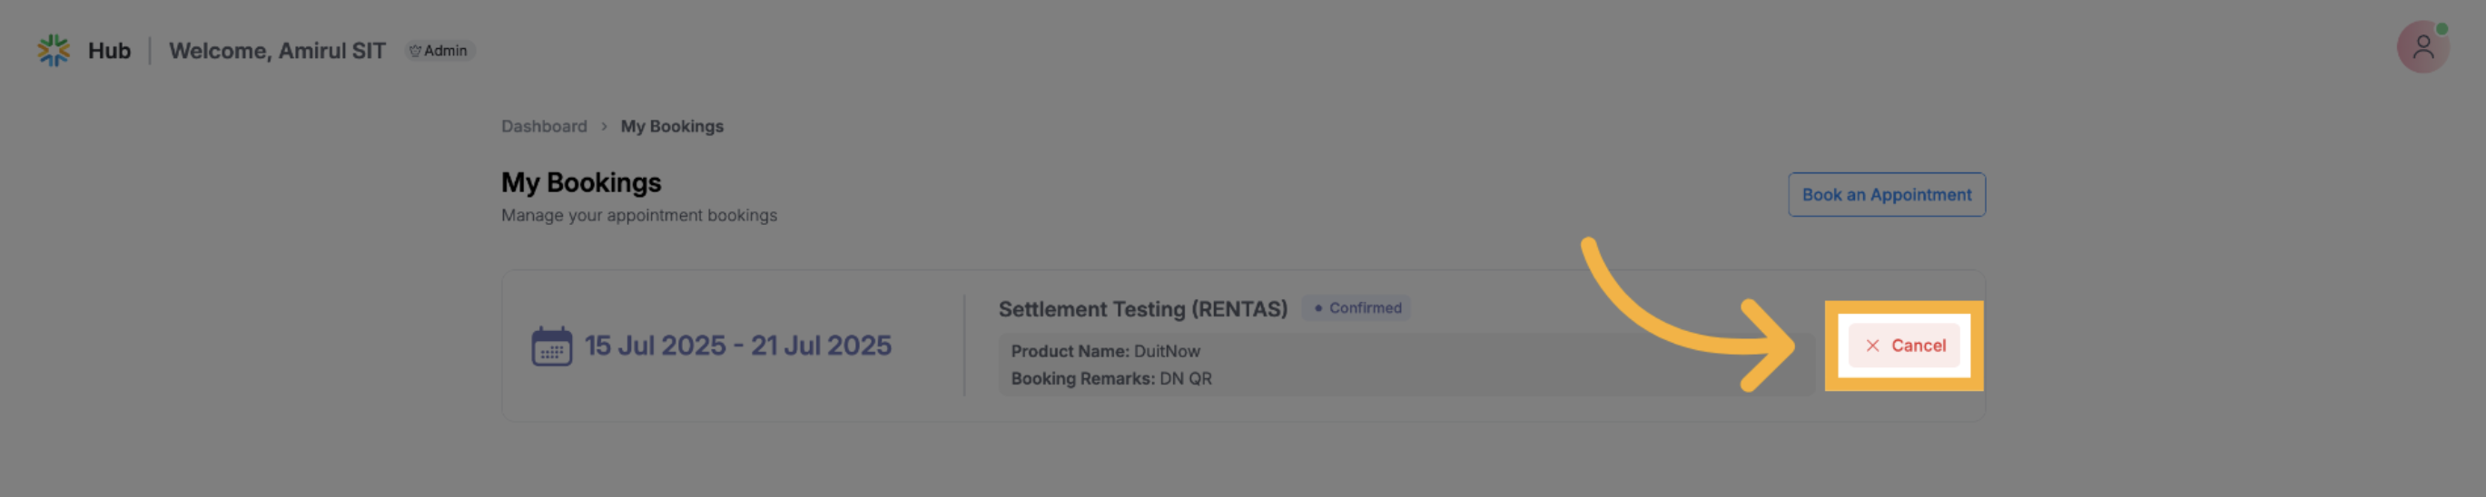Select My Bookings breadcrumb item

tap(672, 126)
